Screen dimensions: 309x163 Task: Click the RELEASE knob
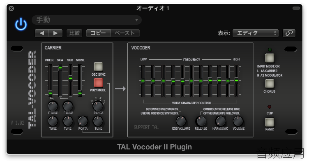201,121
